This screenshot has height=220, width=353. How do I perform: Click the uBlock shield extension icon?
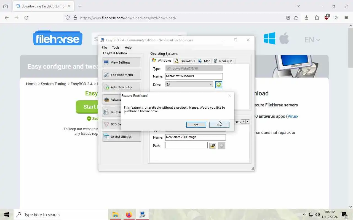(327, 17)
